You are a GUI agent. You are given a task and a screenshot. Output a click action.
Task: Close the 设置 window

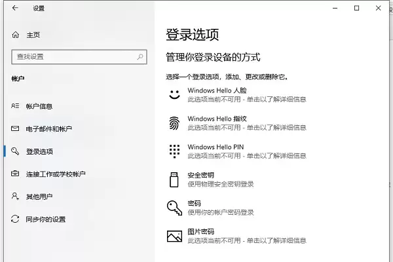tap(378, 9)
